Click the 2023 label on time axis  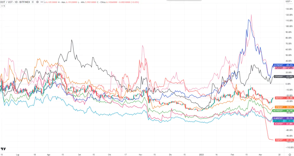(x=201, y=155)
